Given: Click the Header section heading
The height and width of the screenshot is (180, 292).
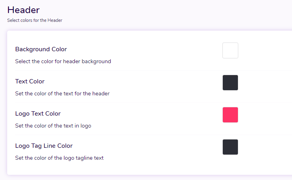Looking at the screenshot, I should [23, 10].
